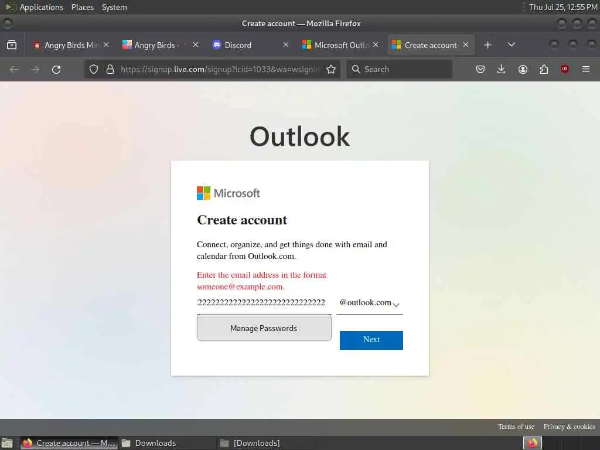Open the Places menu
This screenshot has height=450, width=600.
[83, 7]
